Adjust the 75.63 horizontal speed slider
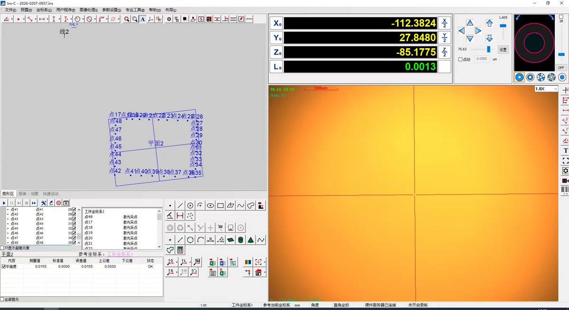569x310 pixels. (x=488, y=49)
